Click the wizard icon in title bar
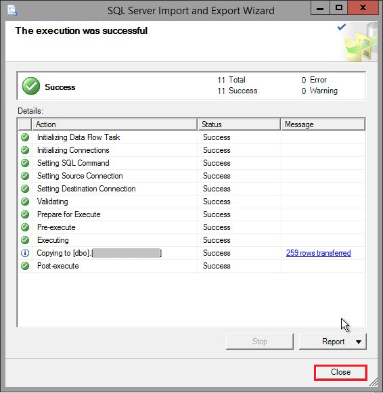Screen dimensions: 383x393 [12, 11]
